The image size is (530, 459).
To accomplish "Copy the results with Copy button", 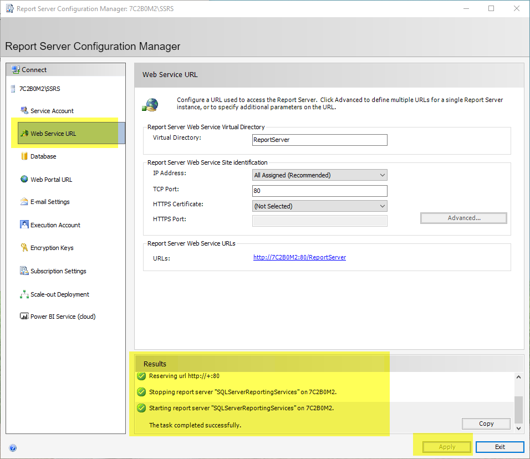I will tap(486, 424).
